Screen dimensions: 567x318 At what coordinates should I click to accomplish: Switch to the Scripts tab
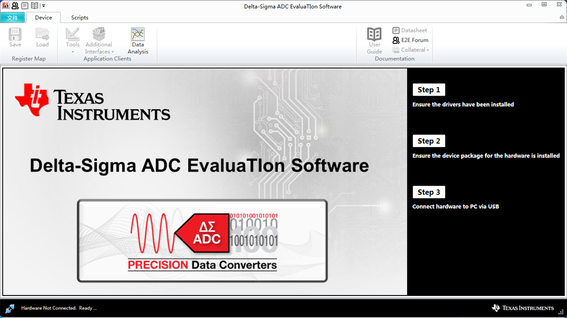80,17
